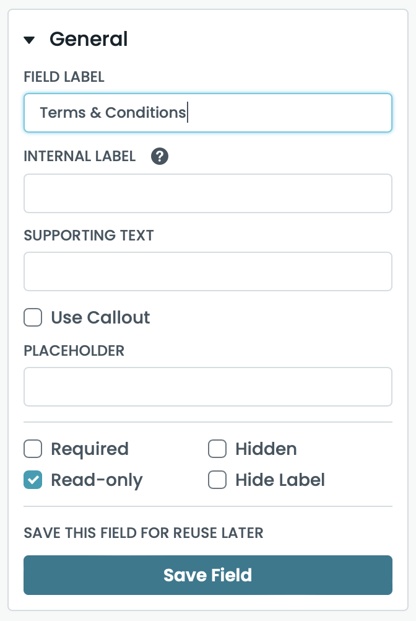This screenshot has height=621, width=416.
Task: Enable the Use Callout checkbox
Action: pos(33,318)
